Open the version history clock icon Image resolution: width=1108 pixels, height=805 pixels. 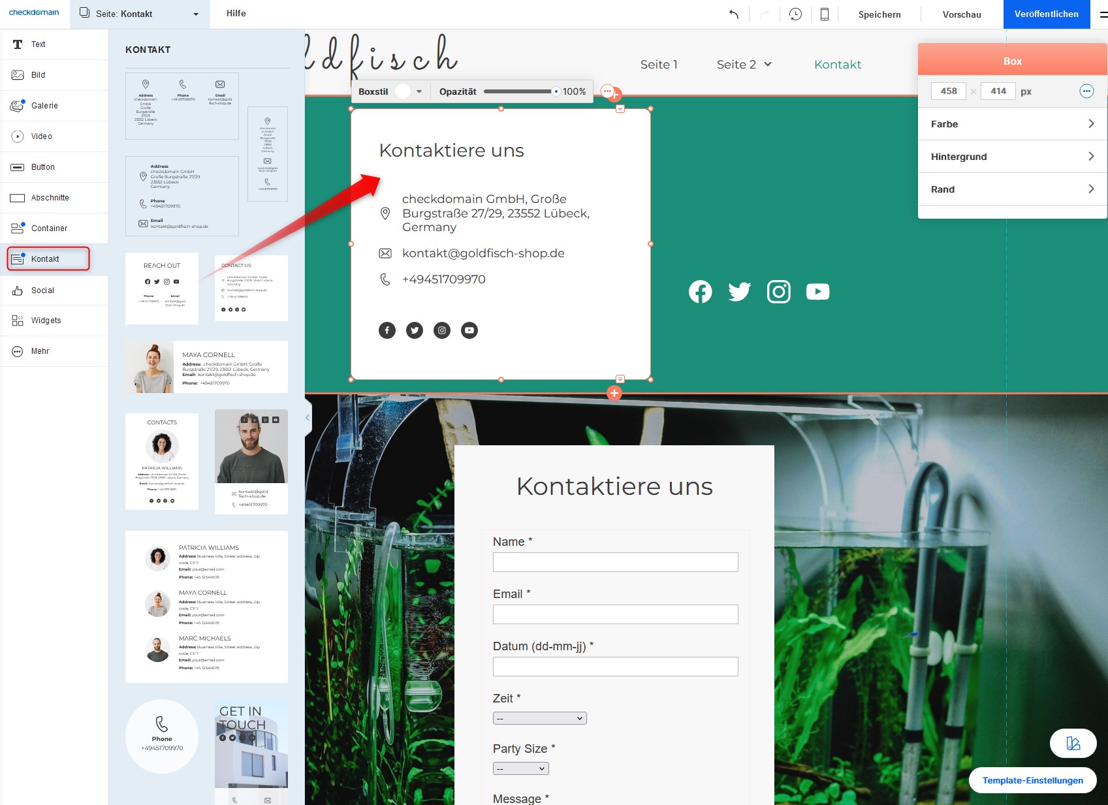(795, 14)
